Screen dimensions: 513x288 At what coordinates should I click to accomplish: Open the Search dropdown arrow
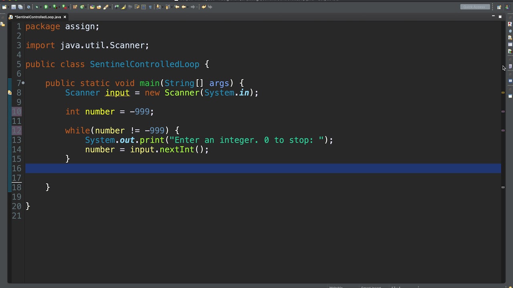(x=110, y=7)
